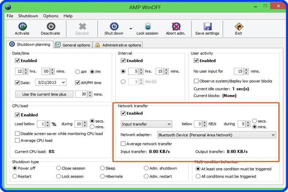Click the Abort adm. toolbar icon
Screen dimensions: 288x192
pyautogui.click(x=176, y=27)
